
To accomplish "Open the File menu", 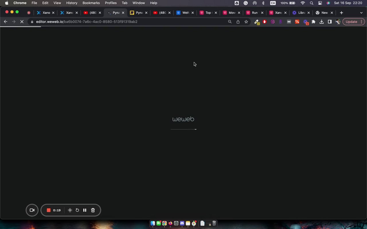I will coord(34,3).
